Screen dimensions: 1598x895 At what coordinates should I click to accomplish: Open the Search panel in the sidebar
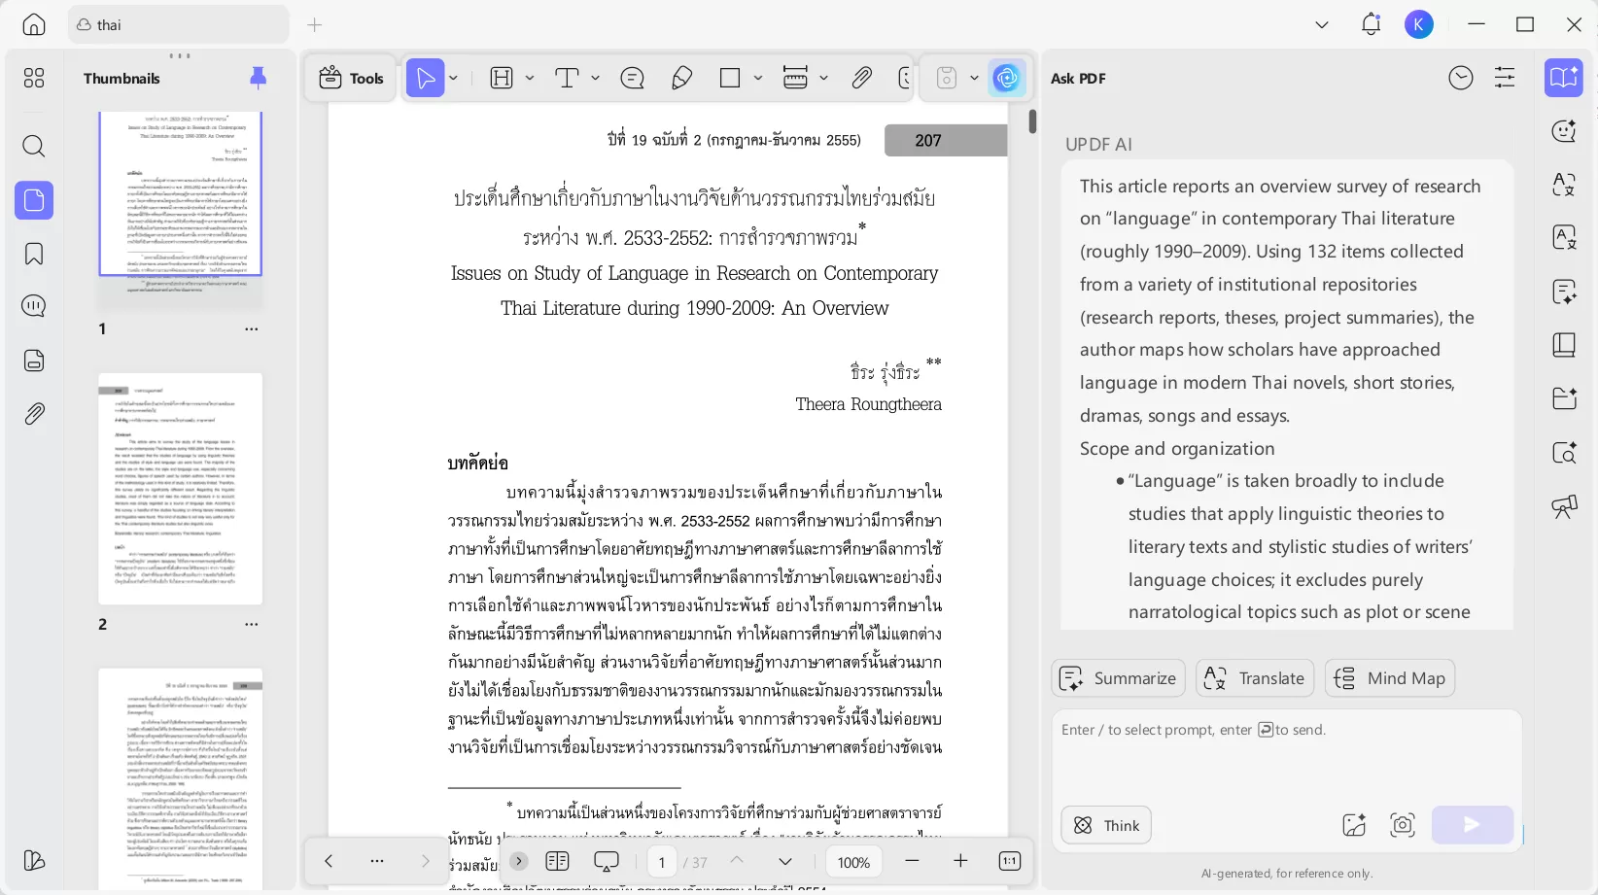[34, 147]
